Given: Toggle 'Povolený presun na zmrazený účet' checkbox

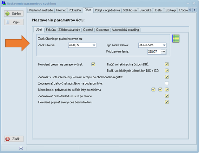Looking at the screenshot, I should pyautogui.click(x=93, y=64).
